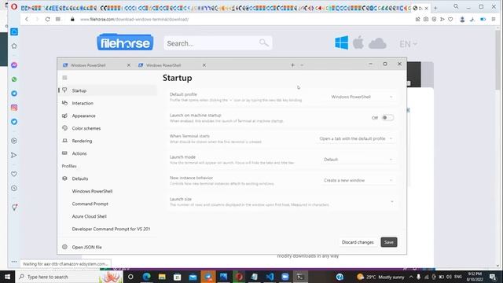Open the New instance behavior dropdown

(x=358, y=180)
